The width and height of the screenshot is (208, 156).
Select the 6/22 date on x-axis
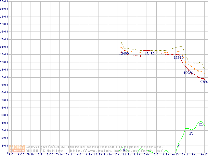204,154
